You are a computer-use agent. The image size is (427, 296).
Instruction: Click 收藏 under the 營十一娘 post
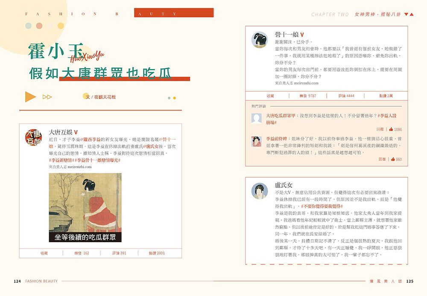pyautogui.click(x=270, y=96)
